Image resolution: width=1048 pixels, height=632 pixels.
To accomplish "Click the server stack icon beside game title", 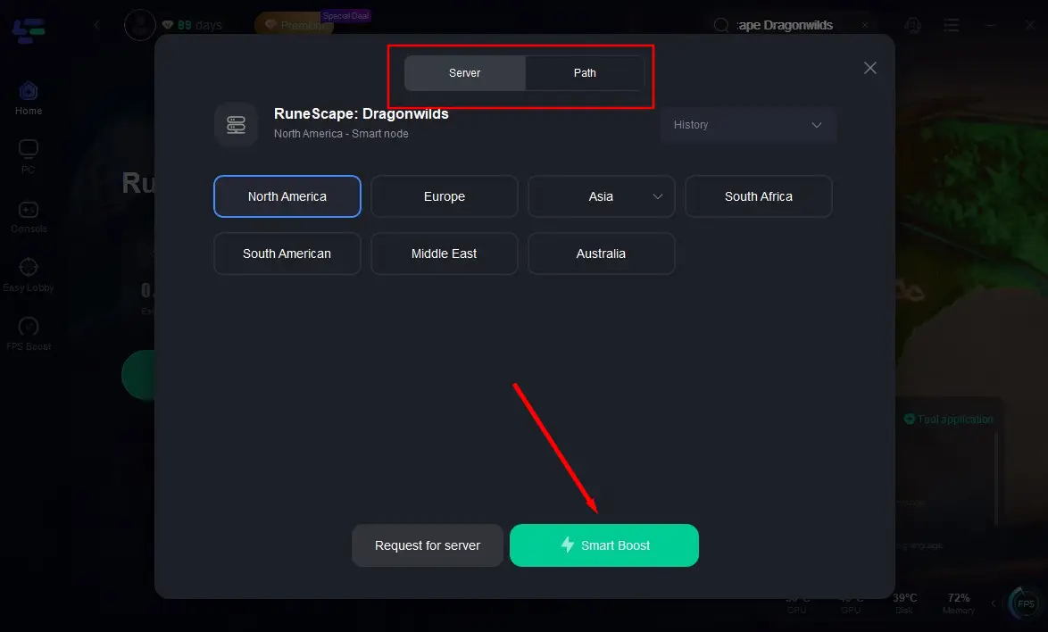I will click(236, 124).
